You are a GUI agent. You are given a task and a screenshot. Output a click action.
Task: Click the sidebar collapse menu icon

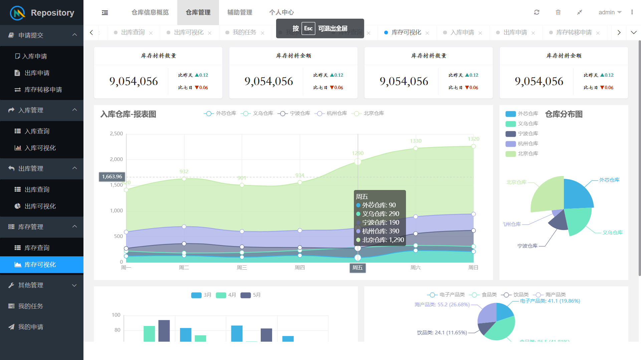105,13
